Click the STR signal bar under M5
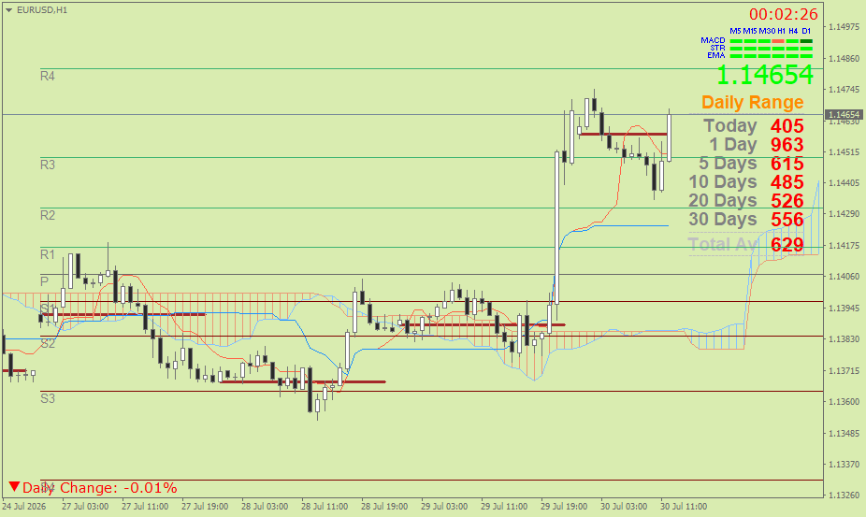The height and width of the screenshot is (517, 866). point(736,49)
